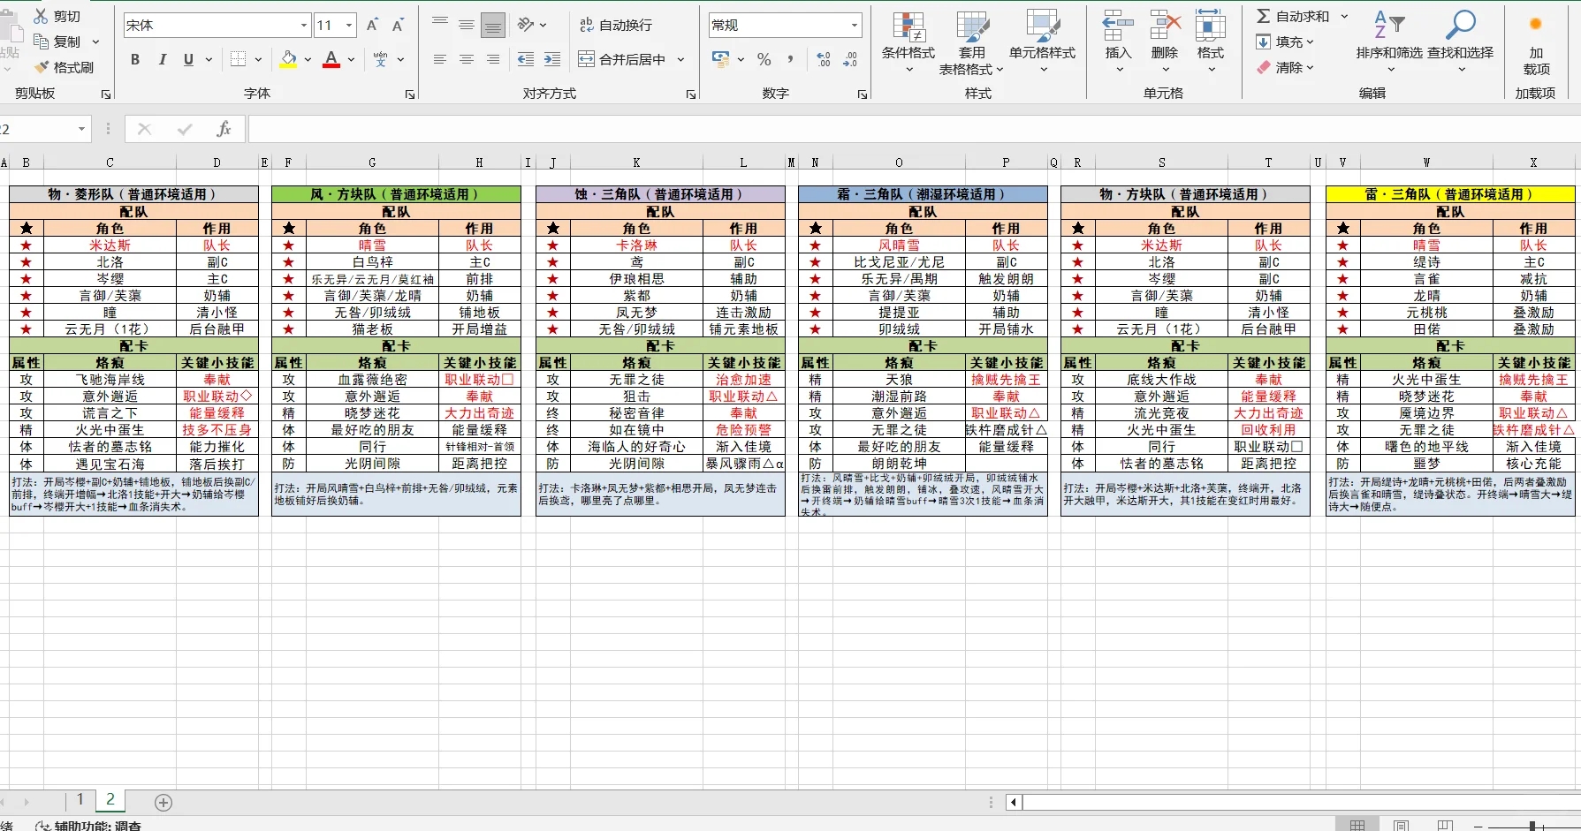Image resolution: width=1581 pixels, height=831 pixels.
Task: Toggle Underline formatting button
Action: pos(188,59)
